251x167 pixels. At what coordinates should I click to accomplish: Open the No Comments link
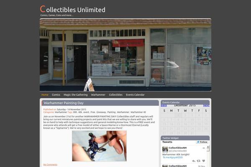[50, 164]
